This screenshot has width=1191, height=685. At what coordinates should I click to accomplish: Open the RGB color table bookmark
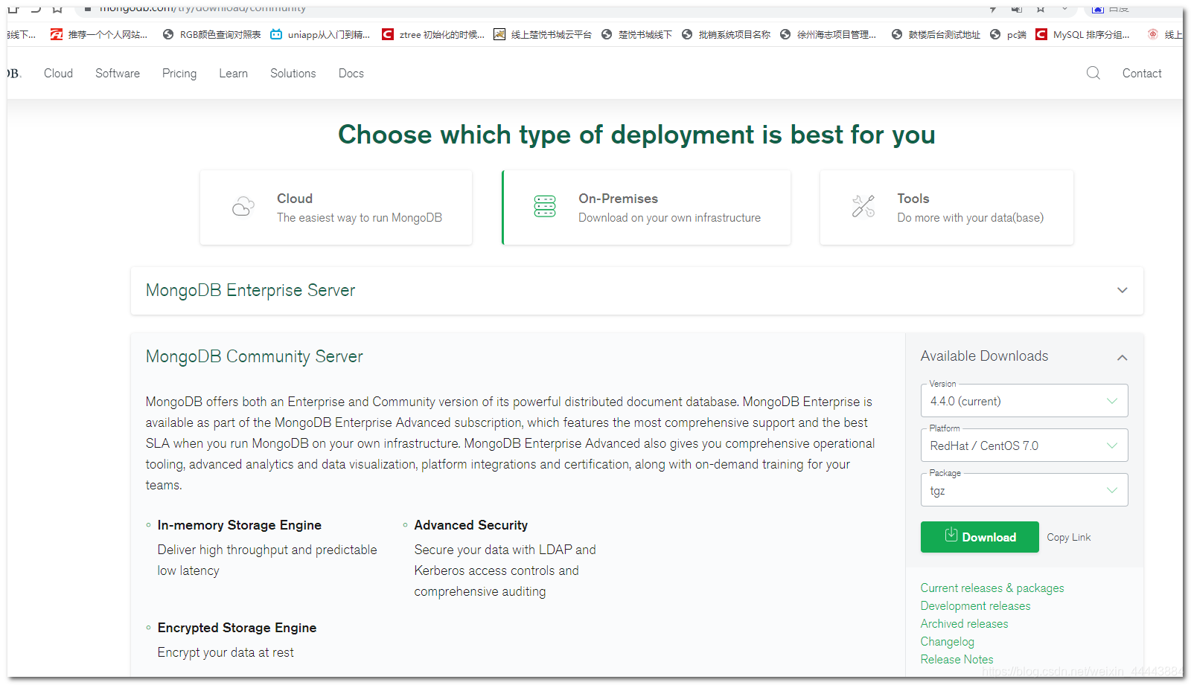point(212,34)
